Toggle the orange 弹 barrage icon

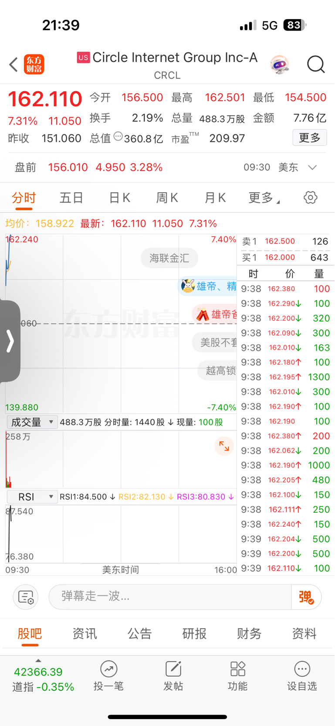[306, 597]
